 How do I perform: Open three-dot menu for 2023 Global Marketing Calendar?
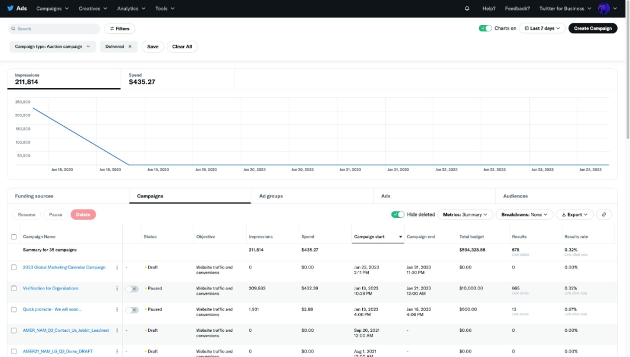[x=117, y=267]
